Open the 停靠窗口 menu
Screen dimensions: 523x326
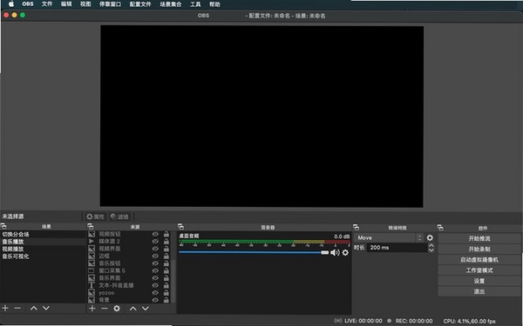coord(110,4)
